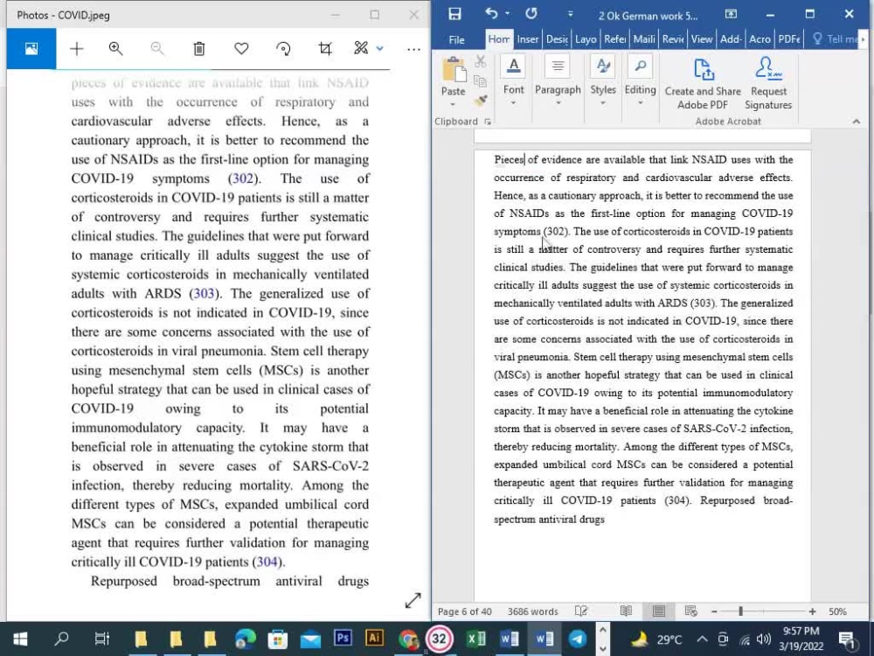Screen dimensions: 874x656
Task: Click the Copy icon in Clipboard group
Action: 480,81
